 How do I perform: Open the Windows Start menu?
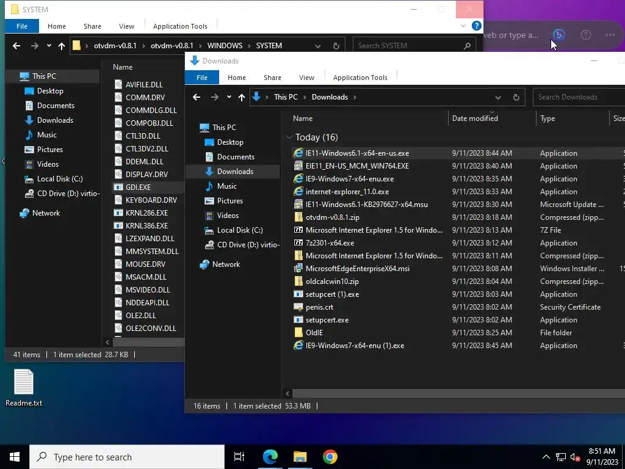tap(15, 457)
